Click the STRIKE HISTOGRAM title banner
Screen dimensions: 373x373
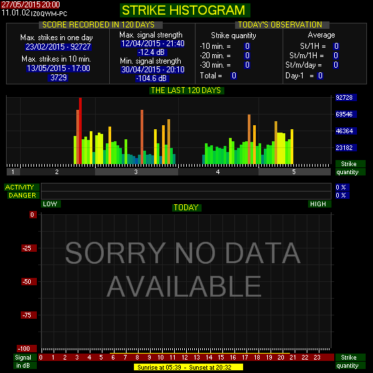185,11
